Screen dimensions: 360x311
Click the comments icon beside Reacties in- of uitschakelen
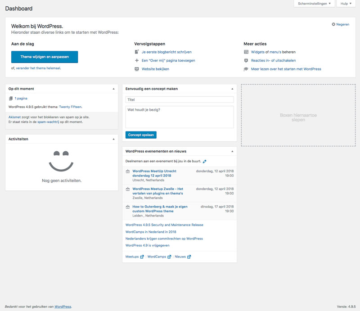(246, 60)
